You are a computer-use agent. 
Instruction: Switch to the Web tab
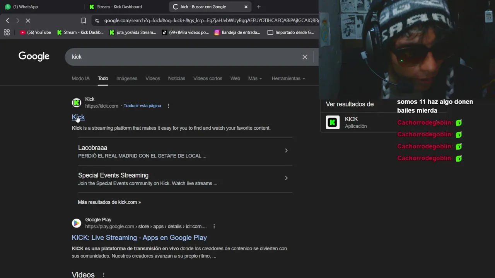tap(235, 78)
